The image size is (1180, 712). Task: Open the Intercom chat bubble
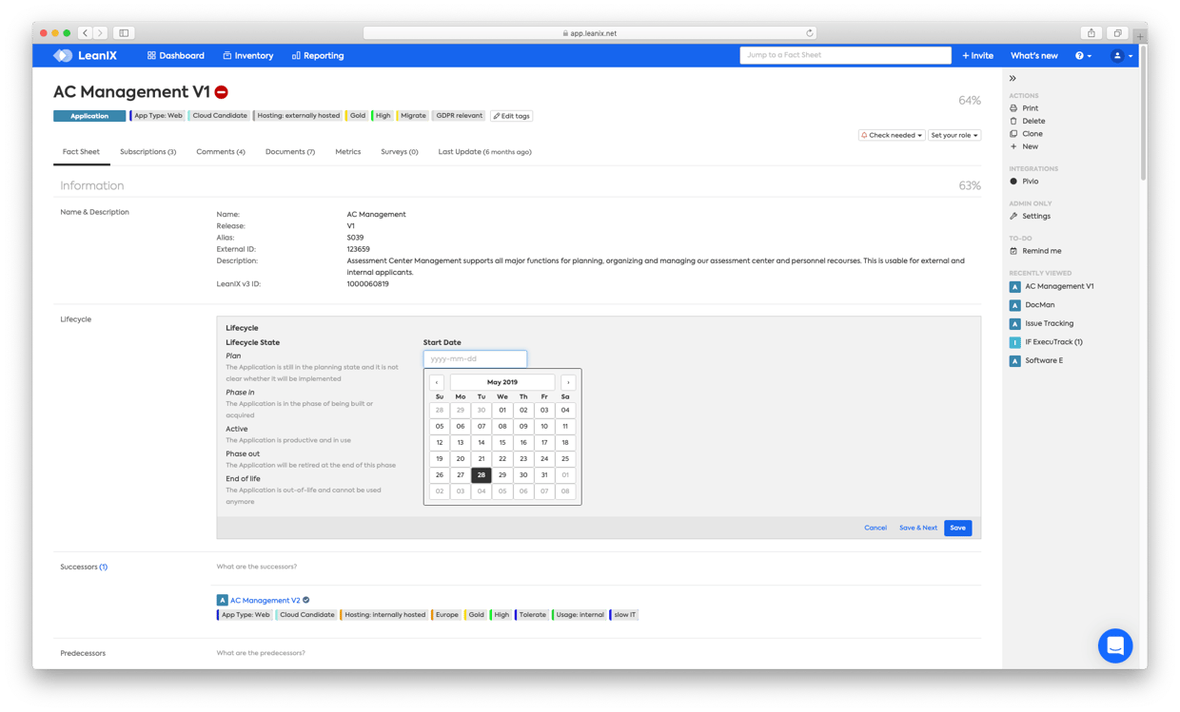[1114, 645]
